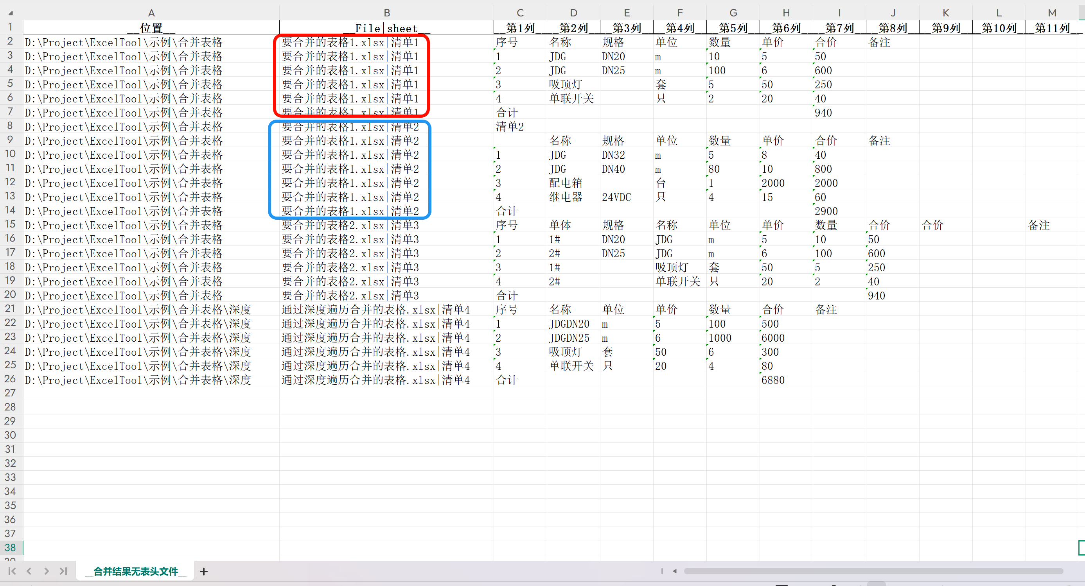Click horizontal scrollbar left arrow
Screen dimensions: 1085x586
pyautogui.click(x=675, y=571)
